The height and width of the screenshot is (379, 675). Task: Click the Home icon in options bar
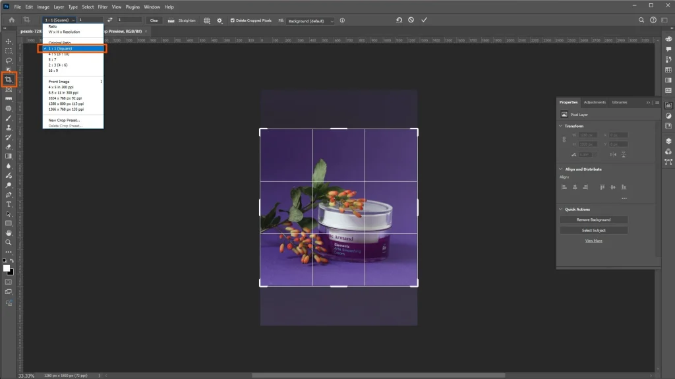point(12,20)
